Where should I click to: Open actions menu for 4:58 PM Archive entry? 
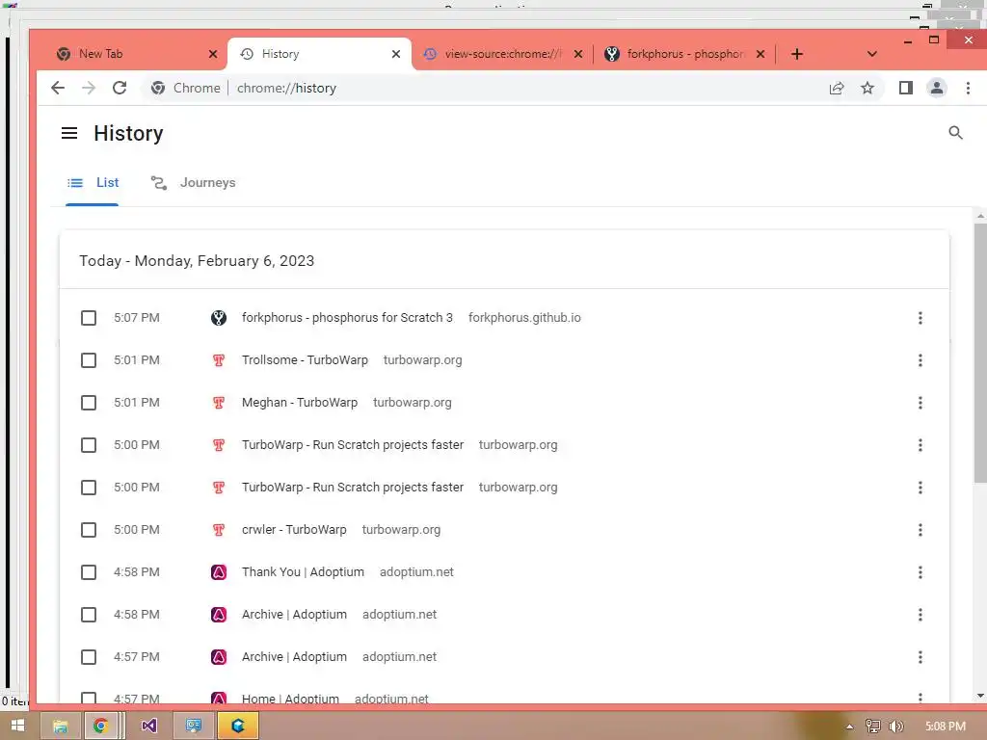pos(920,615)
